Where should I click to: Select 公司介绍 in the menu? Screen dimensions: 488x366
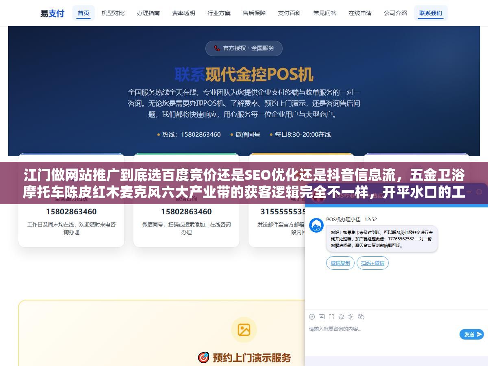(395, 13)
